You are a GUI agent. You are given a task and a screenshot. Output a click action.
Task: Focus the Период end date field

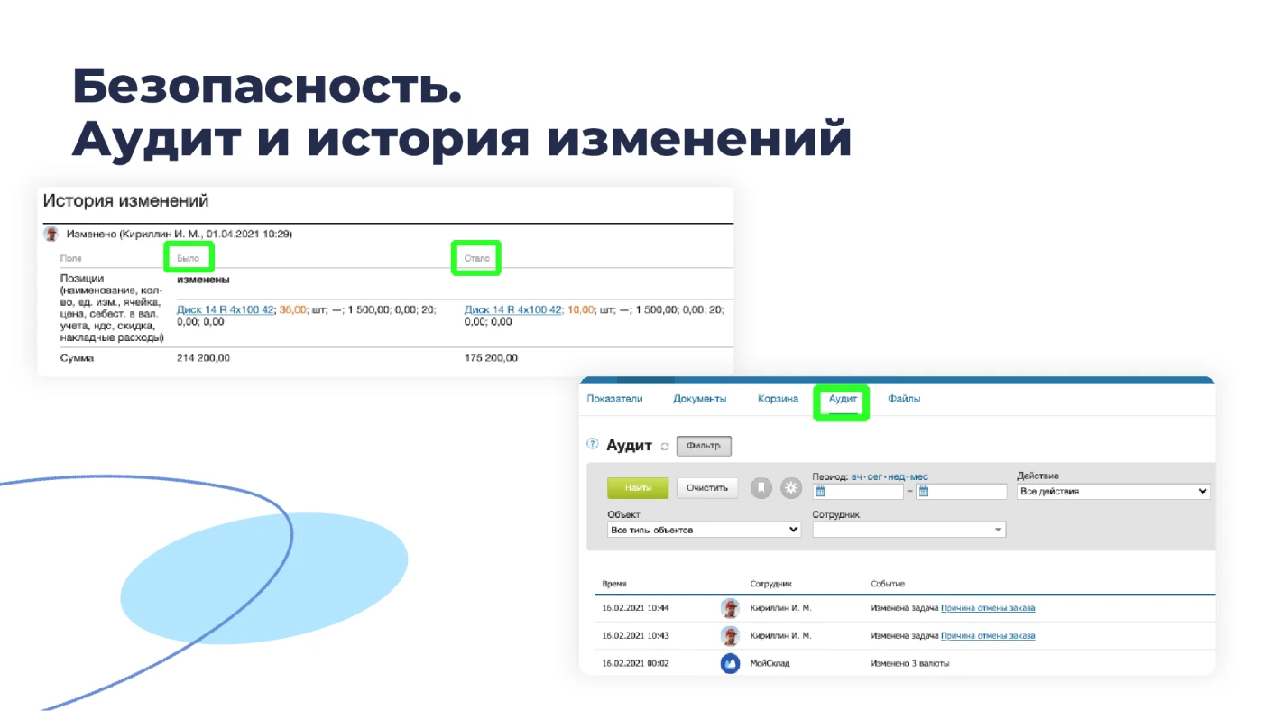pyautogui.click(x=962, y=492)
